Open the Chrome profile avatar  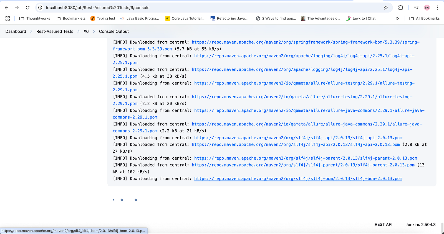(x=427, y=7)
